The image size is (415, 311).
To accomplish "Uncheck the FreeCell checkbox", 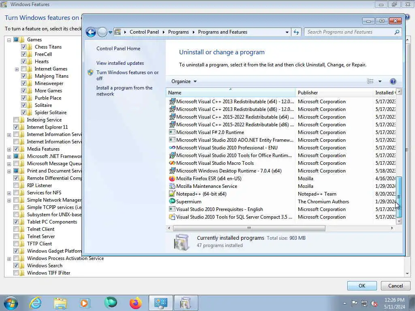I will click(24, 54).
